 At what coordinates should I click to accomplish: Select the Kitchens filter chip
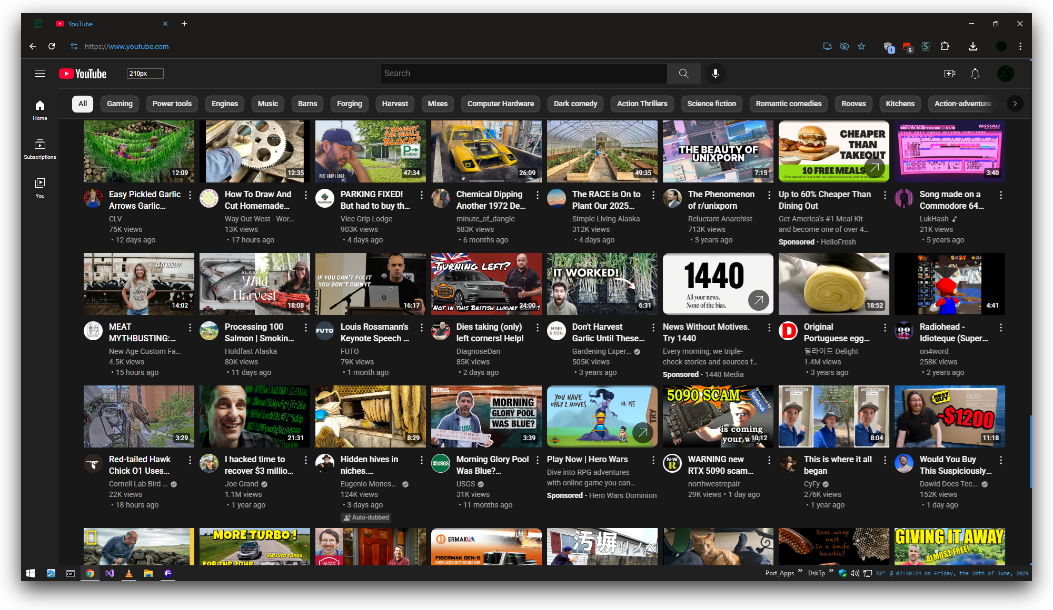[900, 104]
